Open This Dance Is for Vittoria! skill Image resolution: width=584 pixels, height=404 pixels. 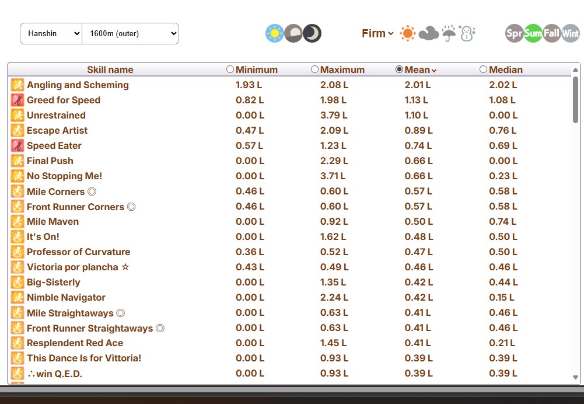click(x=84, y=358)
